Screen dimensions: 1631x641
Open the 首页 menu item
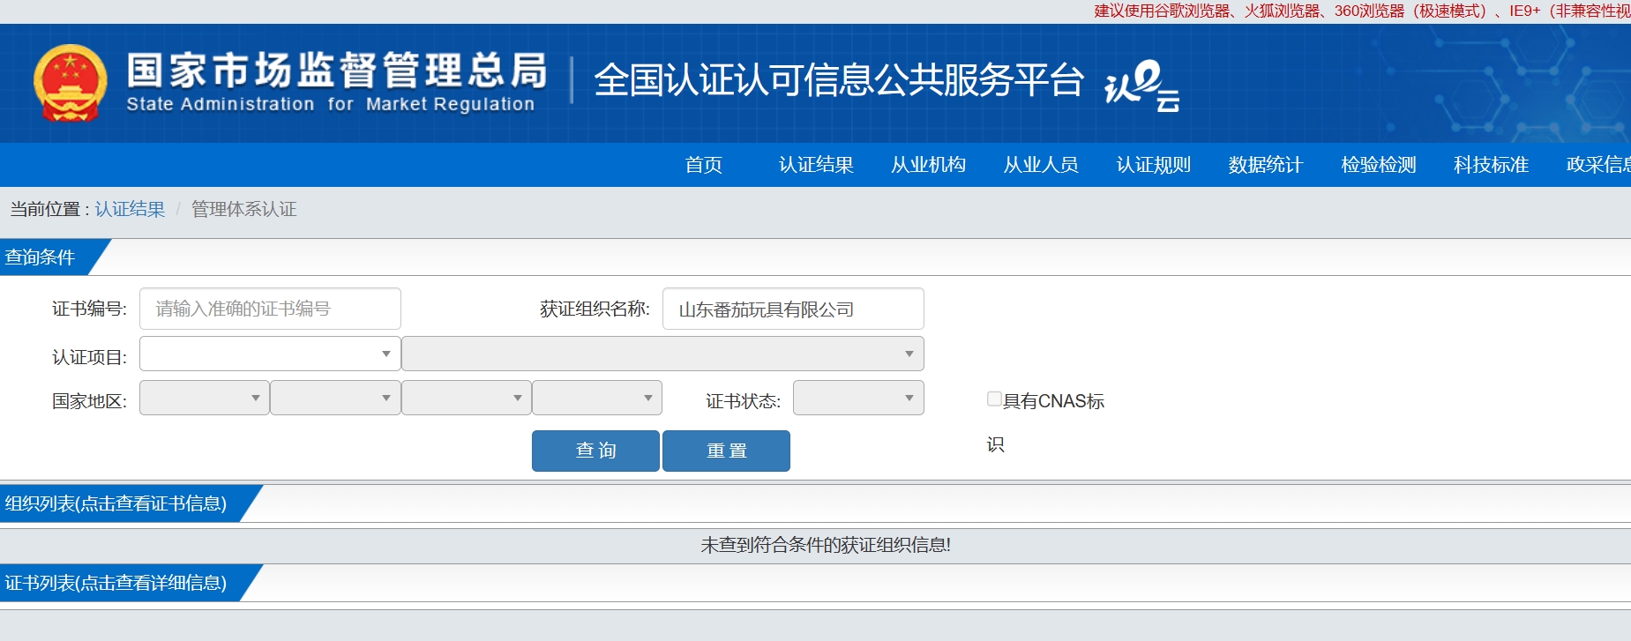(x=703, y=165)
